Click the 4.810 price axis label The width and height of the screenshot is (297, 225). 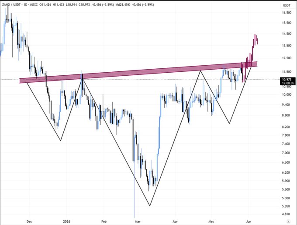[287, 214]
